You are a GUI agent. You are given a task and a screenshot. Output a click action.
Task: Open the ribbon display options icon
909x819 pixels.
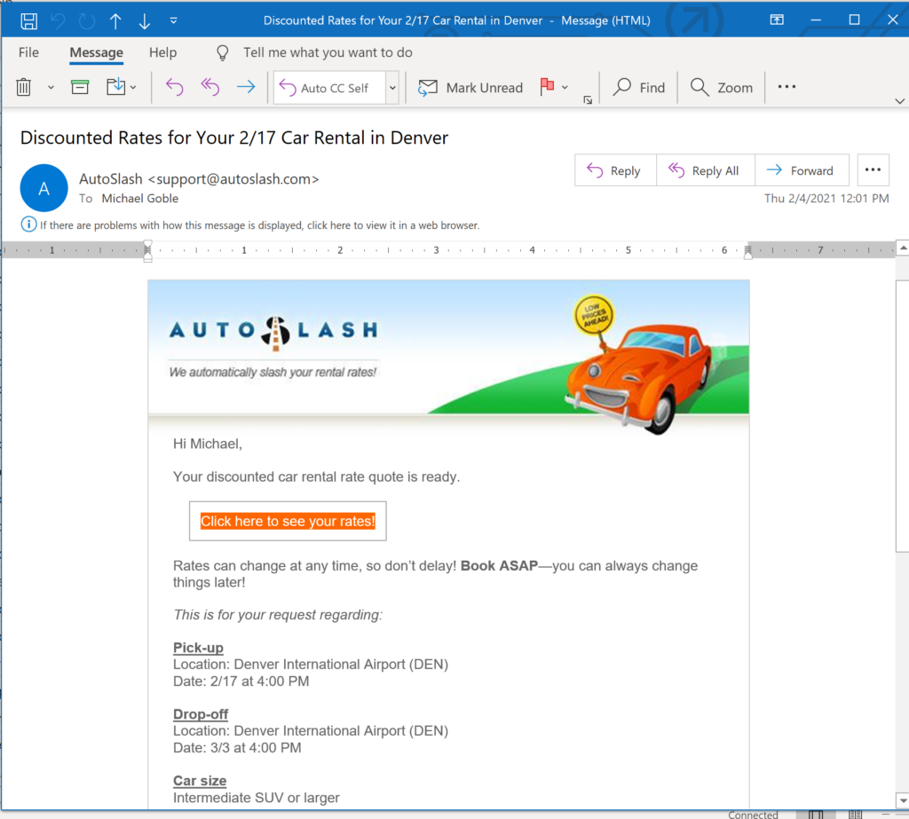(x=777, y=20)
